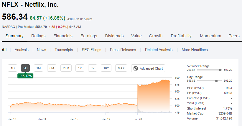Select the 10Y chart range
This screenshot has height=126, width=242.
pos(106,68)
